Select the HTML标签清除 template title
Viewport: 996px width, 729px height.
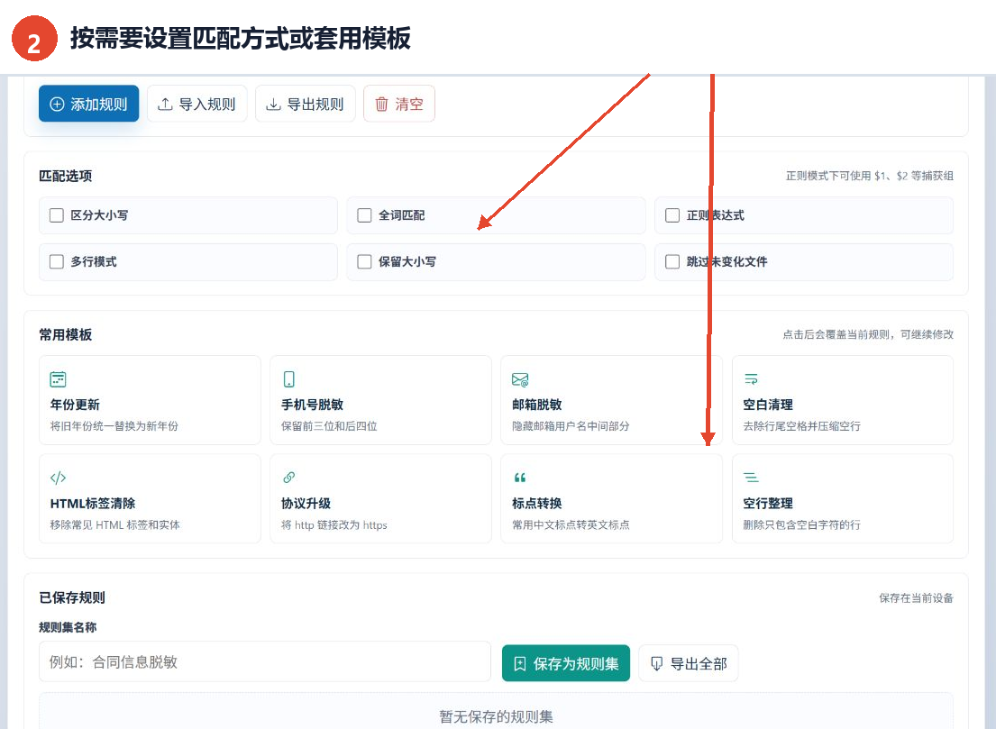tap(93, 504)
